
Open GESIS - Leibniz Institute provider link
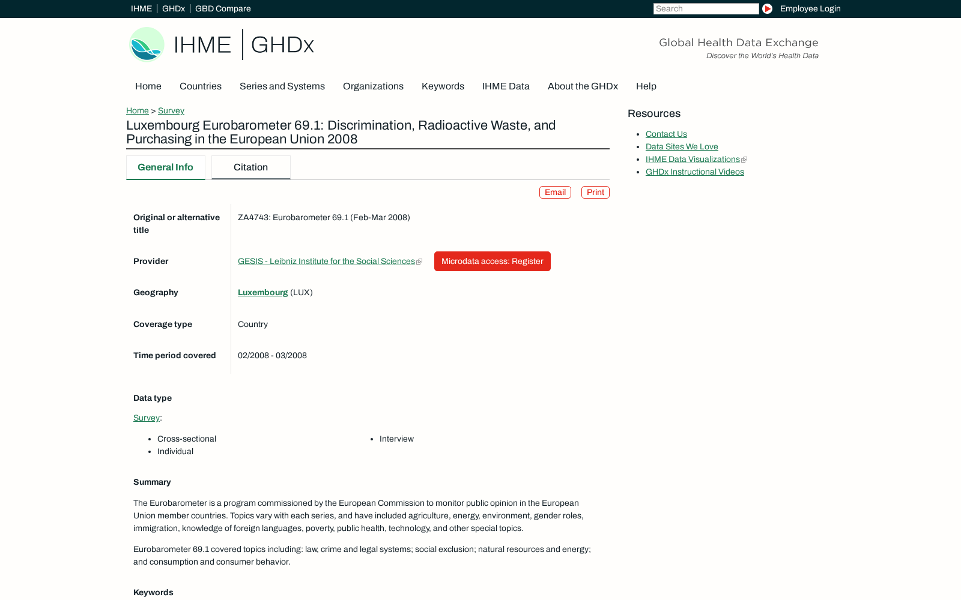(326, 262)
